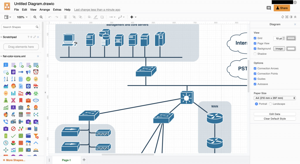Click the Fill Color bucket icon

(89, 17)
